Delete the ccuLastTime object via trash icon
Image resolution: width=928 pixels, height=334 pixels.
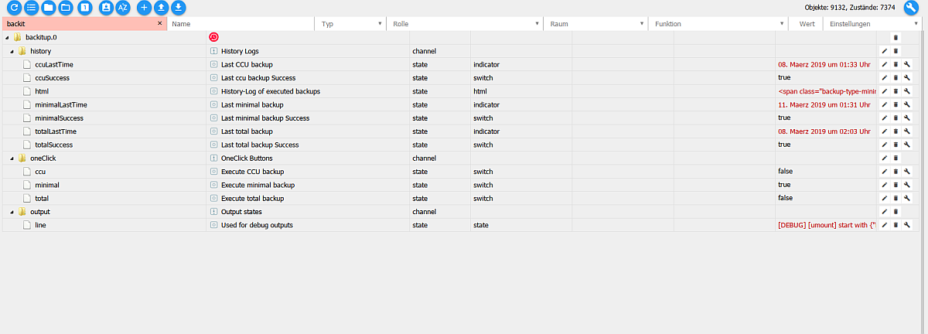[896, 64]
